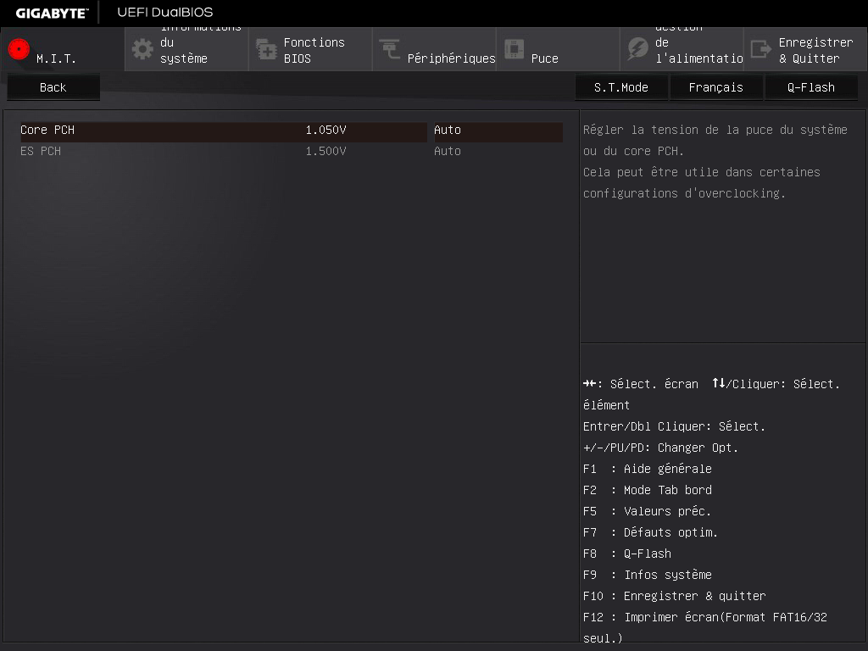Click the F1 Aide générale help line

click(x=647, y=469)
